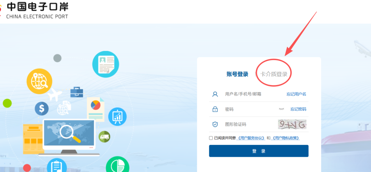
Task: Open the 《用户服务协议》 link
Action: click(251, 138)
